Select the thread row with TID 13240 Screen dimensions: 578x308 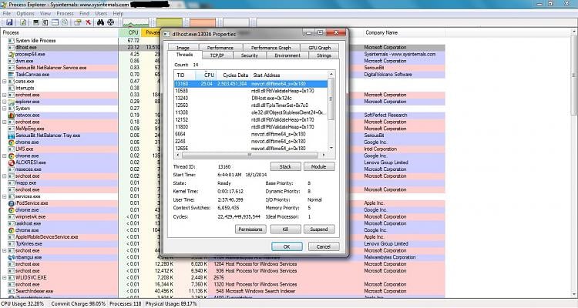click(250, 98)
